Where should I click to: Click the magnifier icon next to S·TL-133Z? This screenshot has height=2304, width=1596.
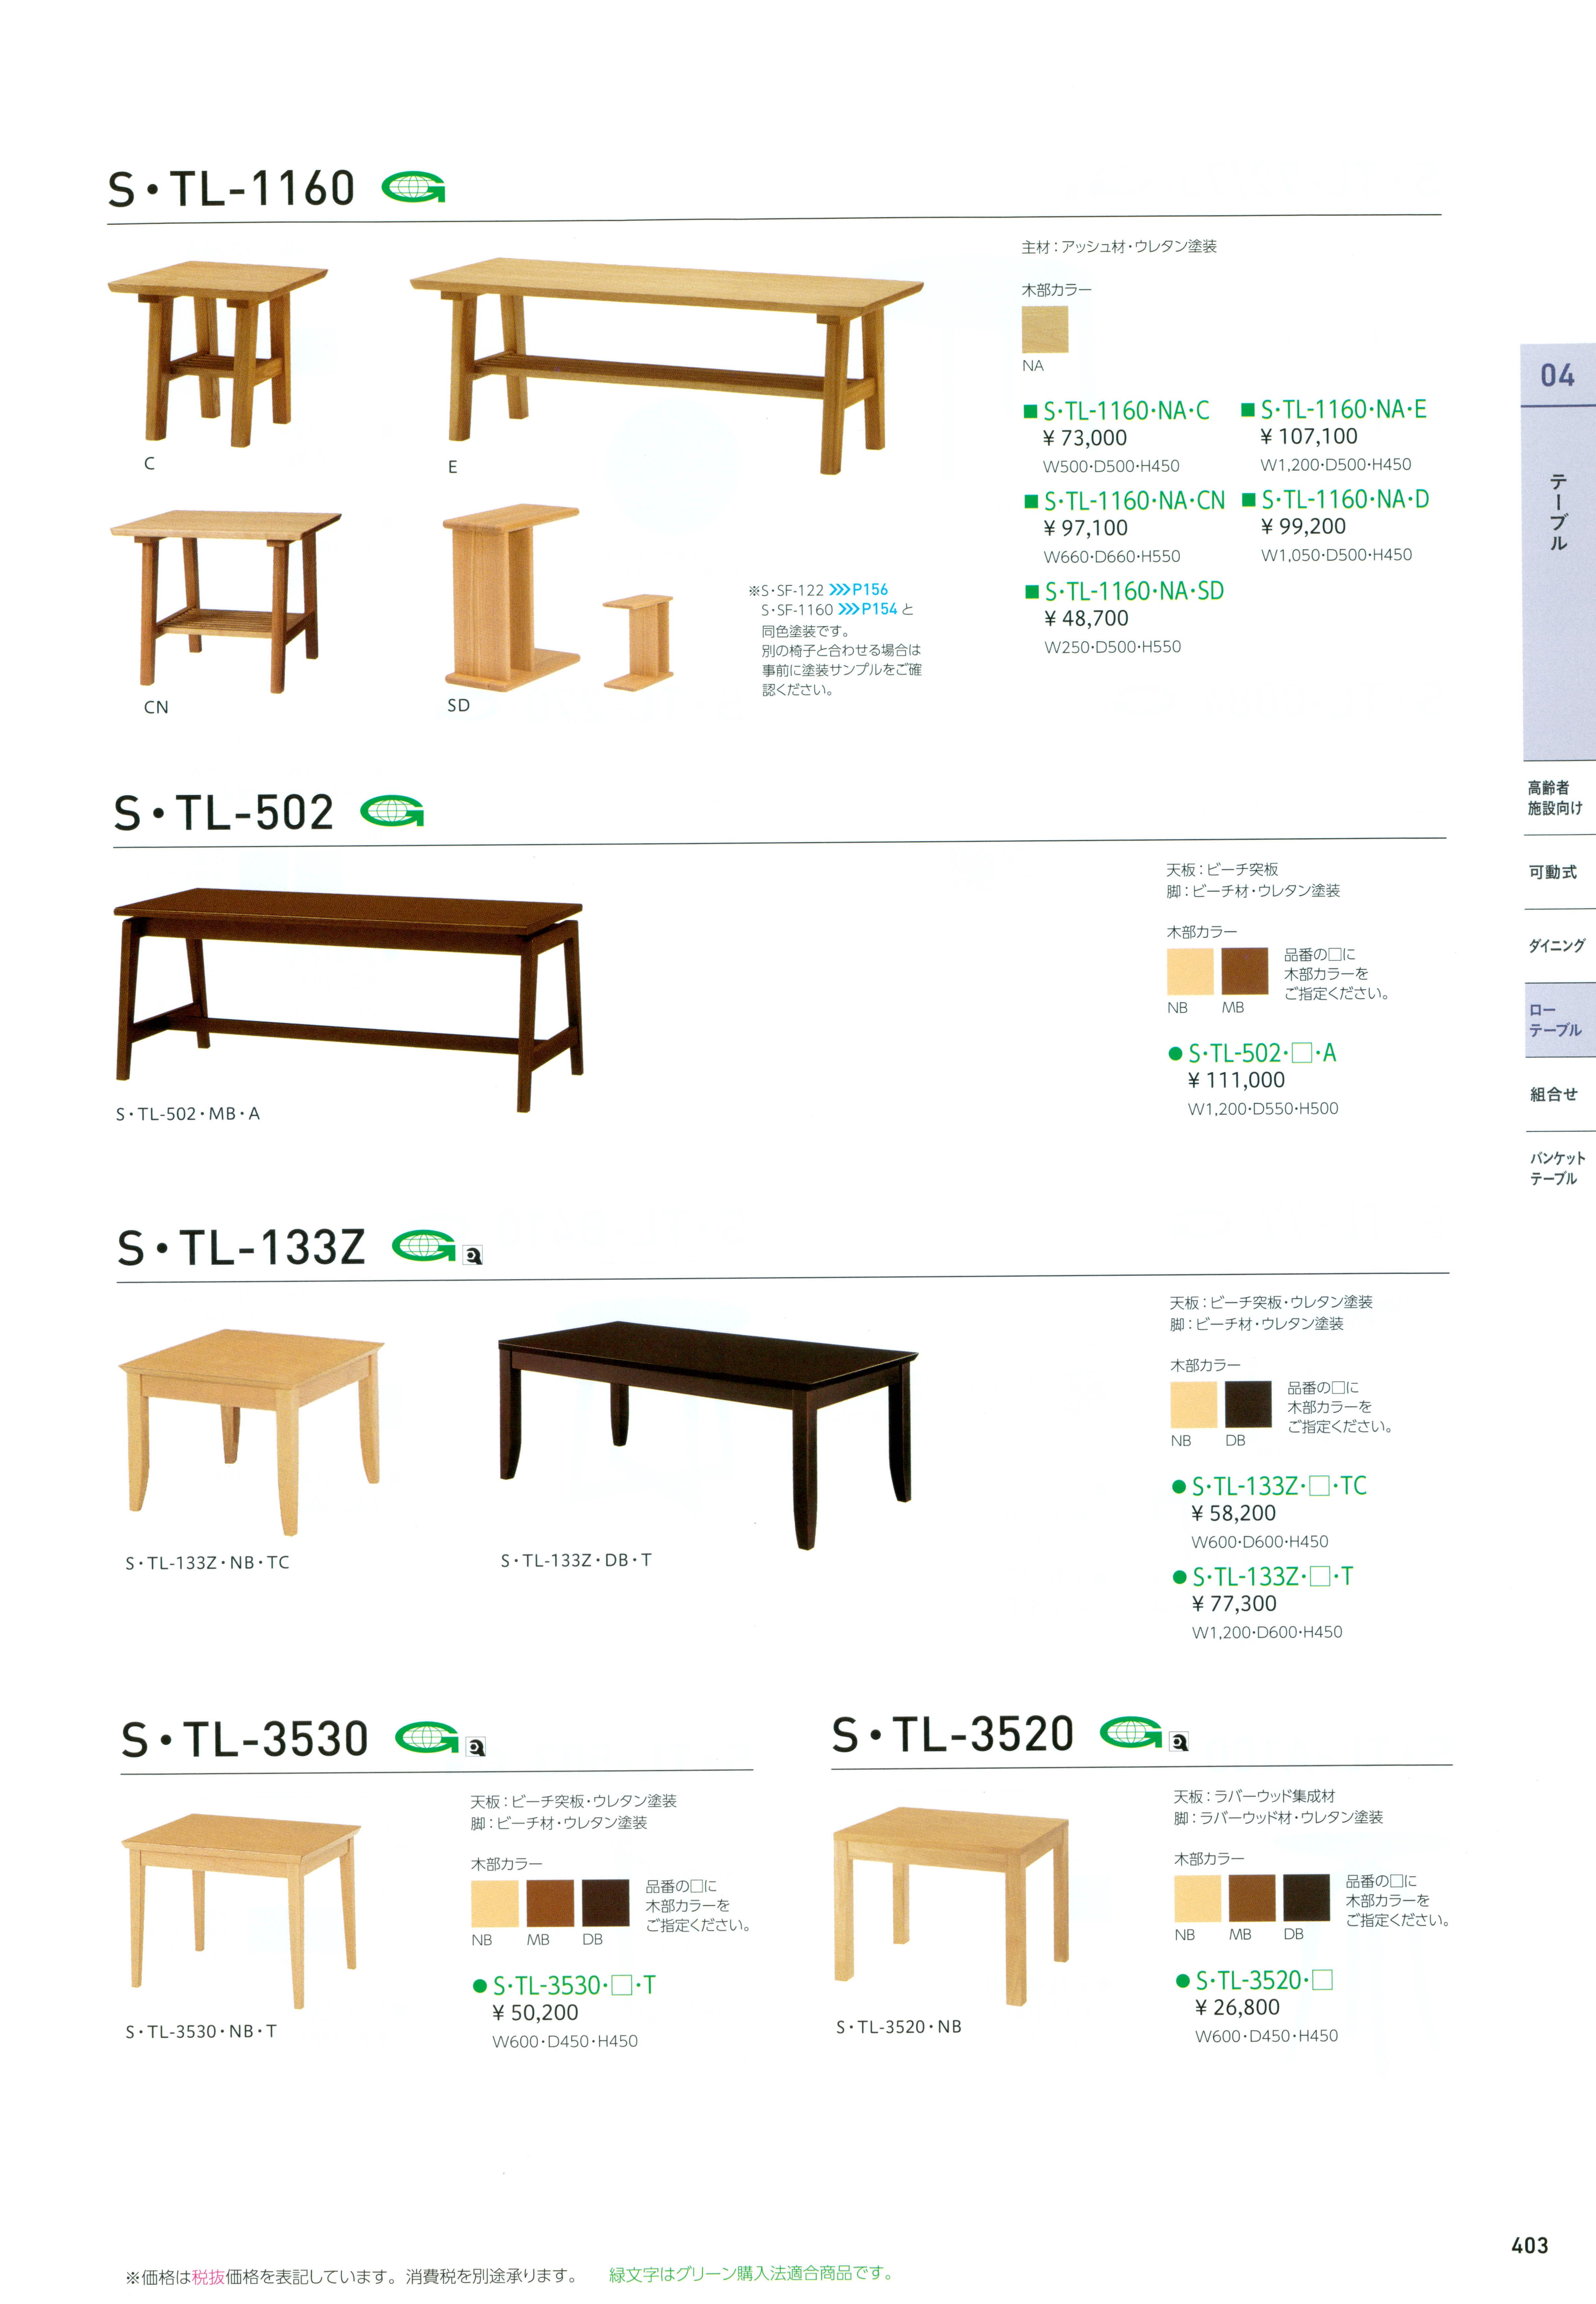(473, 1255)
